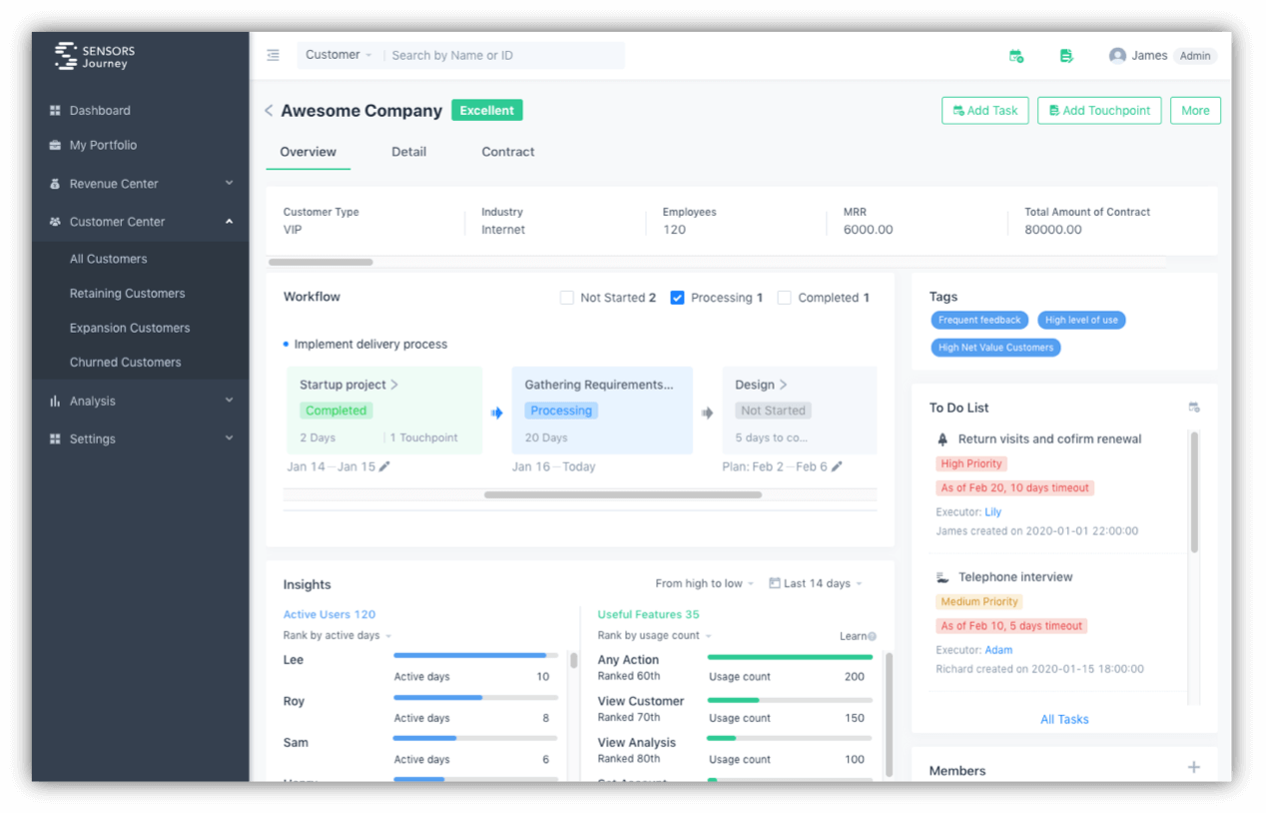Screen dimensions: 1266x813
Task: Click the Settings grid icon in sidebar
Action: click(55, 438)
